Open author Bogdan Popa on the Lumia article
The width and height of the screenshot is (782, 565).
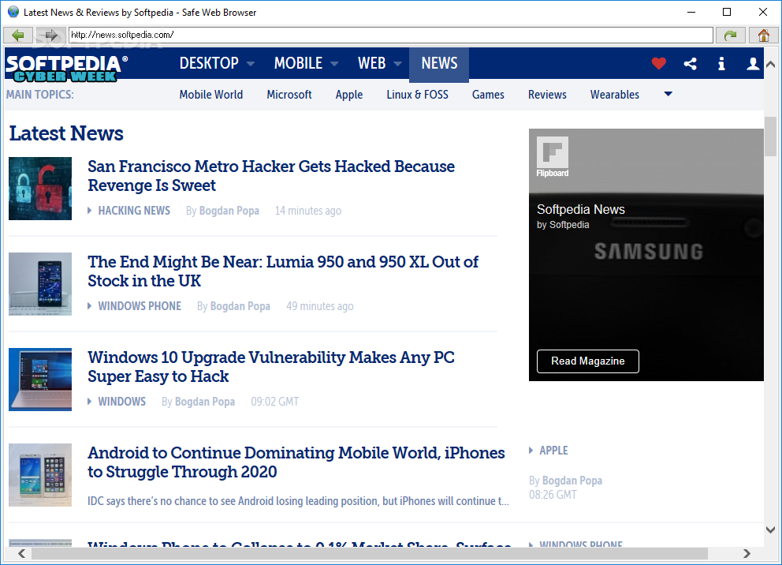(x=240, y=306)
